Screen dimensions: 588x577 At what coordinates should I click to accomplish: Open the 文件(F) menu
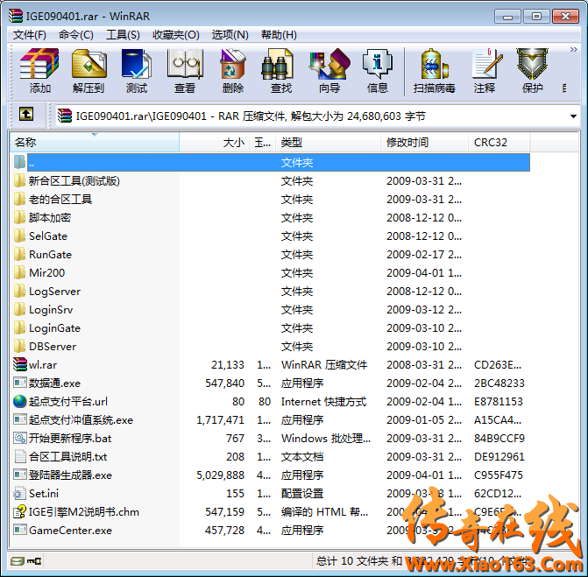coord(29,35)
